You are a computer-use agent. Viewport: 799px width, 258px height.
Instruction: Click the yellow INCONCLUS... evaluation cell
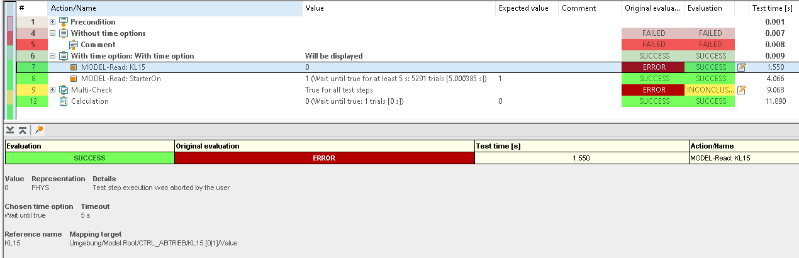710,90
